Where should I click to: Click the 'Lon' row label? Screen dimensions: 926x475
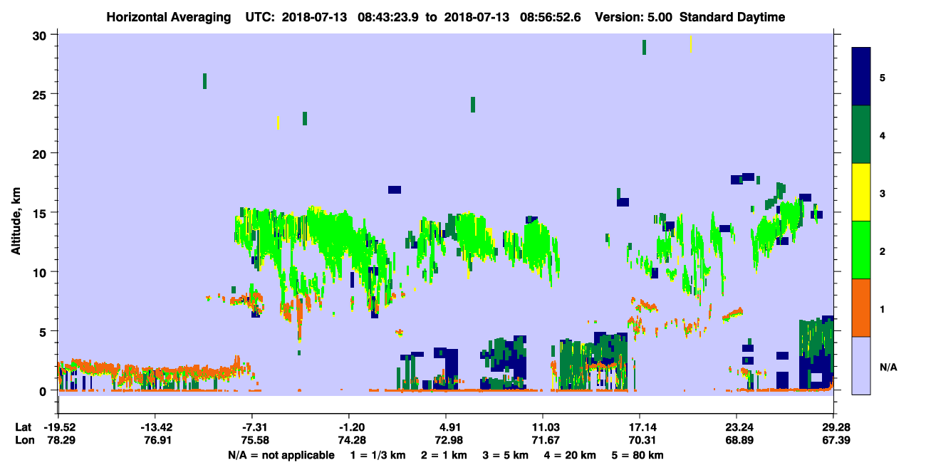pos(24,441)
